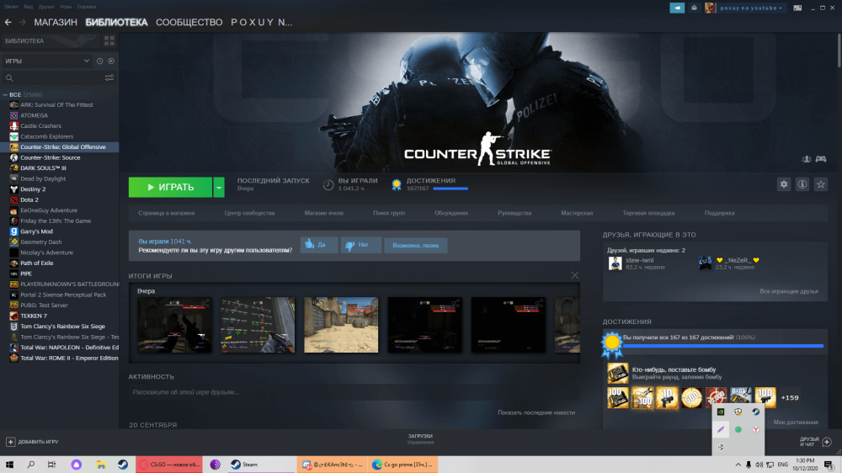842x473 pixels.
Task: Click the achievements 100% progress bar
Action: pyautogui.click(x=722, y=346)
